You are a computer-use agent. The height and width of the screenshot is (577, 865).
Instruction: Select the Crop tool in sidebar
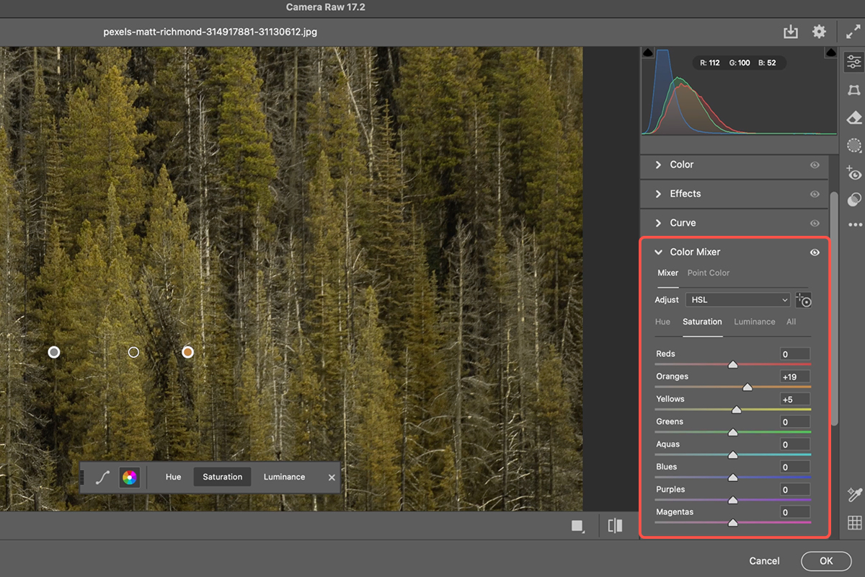tap(854, 89)
